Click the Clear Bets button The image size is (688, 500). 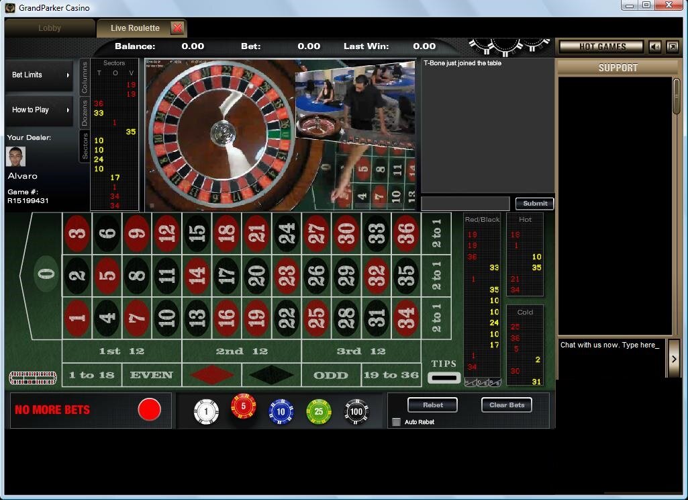pyautogui.click(x=507, y=405)
